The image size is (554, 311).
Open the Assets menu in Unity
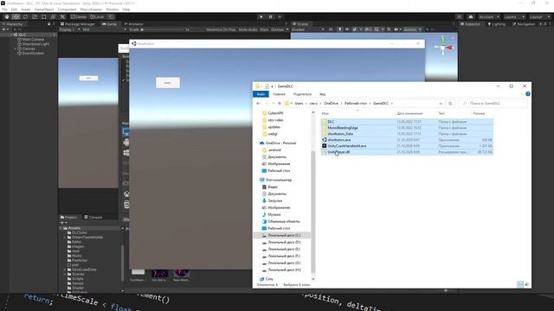click(x=25, y=10)
